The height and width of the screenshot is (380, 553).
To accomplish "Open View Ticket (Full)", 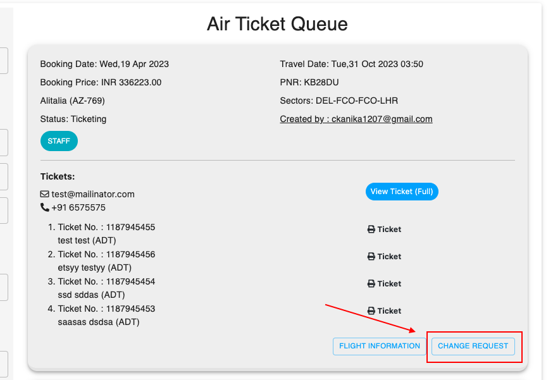I will pyautogui.click(x=402, y=192).
